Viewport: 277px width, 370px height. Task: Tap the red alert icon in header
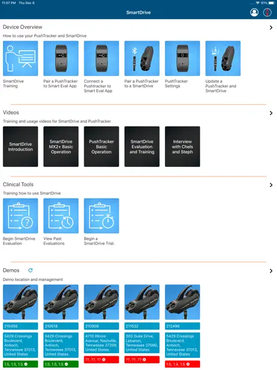pos(267,12)
